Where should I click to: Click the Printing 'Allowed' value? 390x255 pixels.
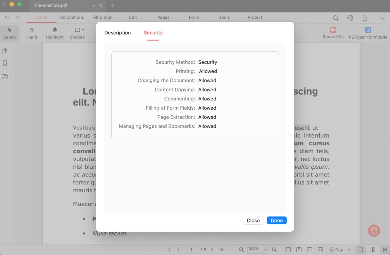(x=208, y=71)
